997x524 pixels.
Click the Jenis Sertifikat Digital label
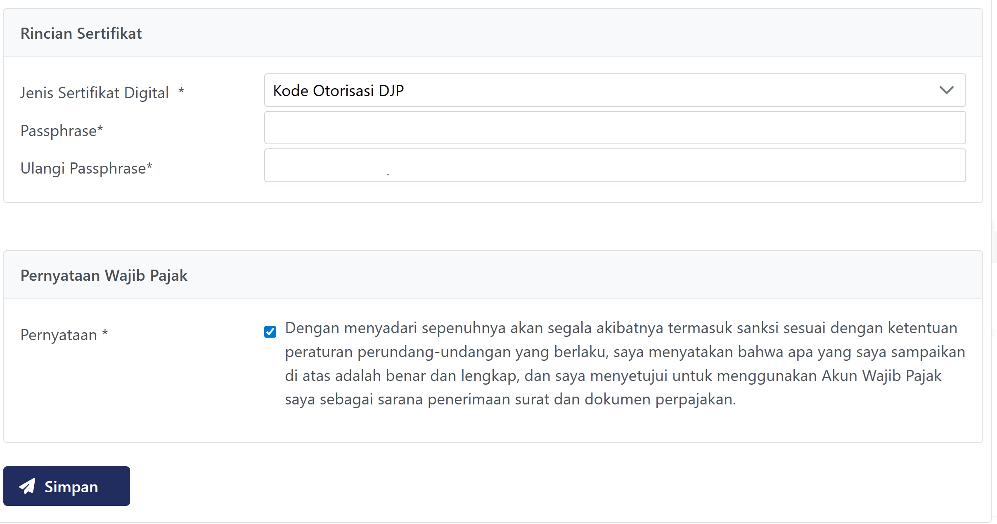click(x=95, y=93)
